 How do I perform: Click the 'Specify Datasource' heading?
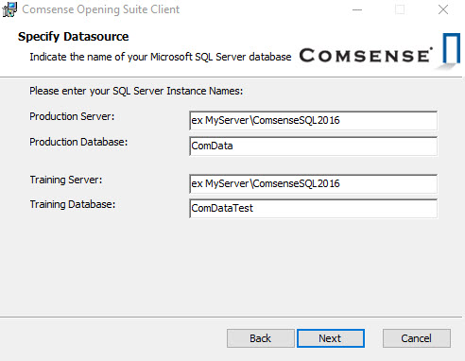[x=73, y=37]
